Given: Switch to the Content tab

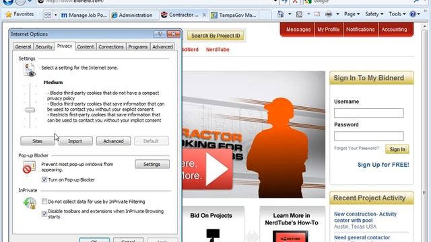Looking at the screenshot, I should [86, 46].
